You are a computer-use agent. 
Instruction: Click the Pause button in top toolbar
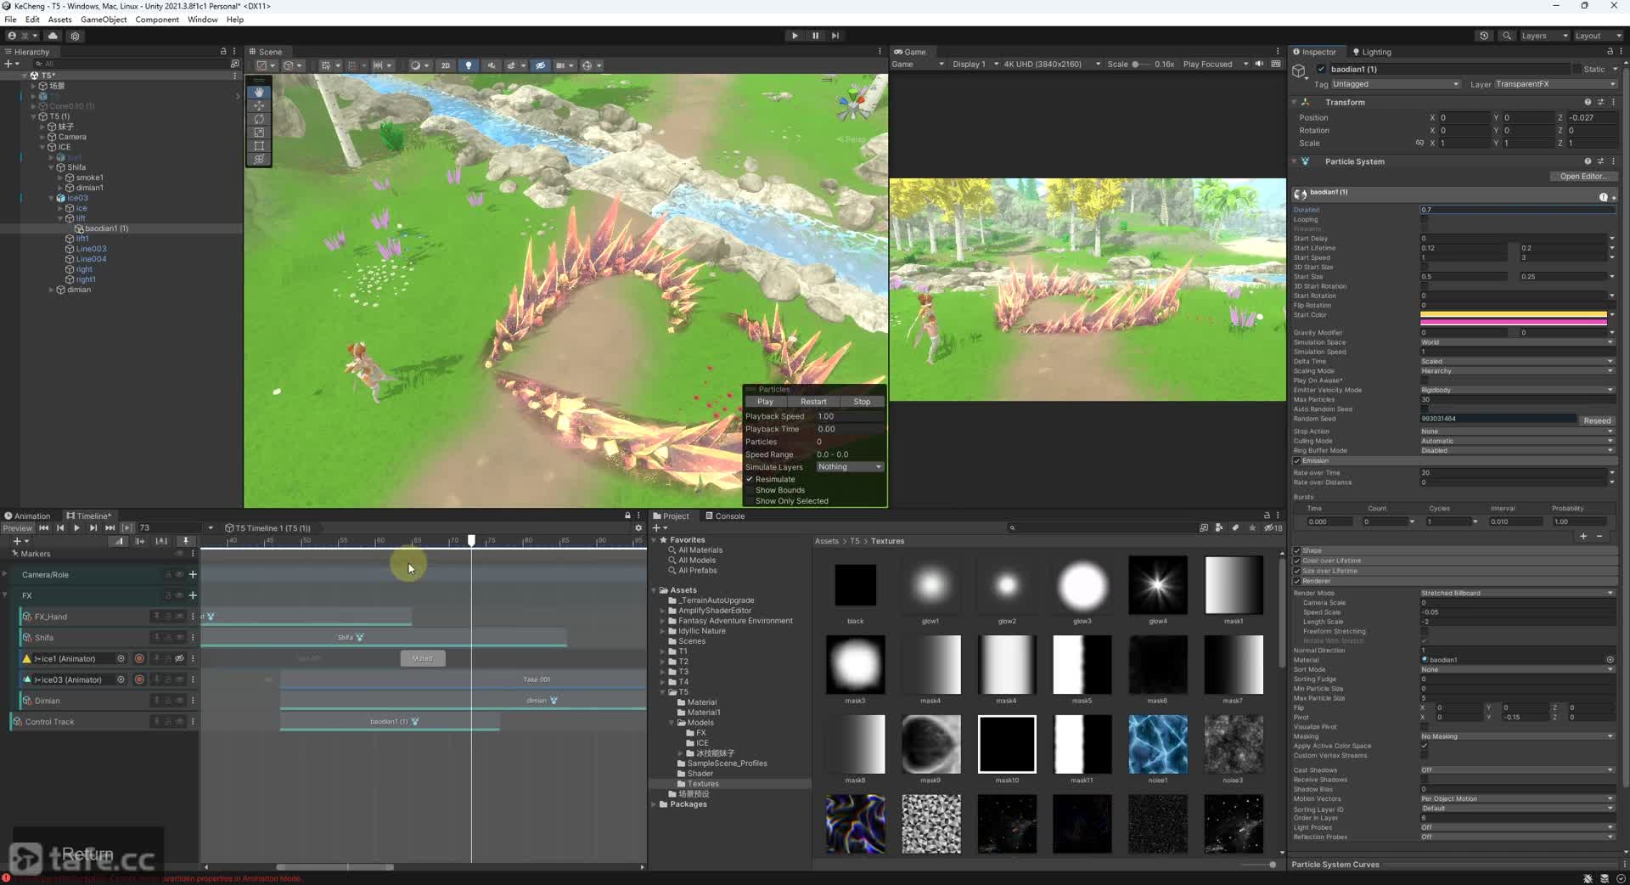pyautogui.click(x=815, y=36)
